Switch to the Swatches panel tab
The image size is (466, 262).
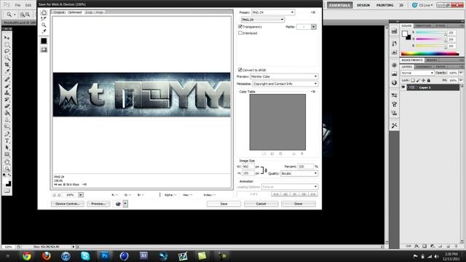point(423,26)
